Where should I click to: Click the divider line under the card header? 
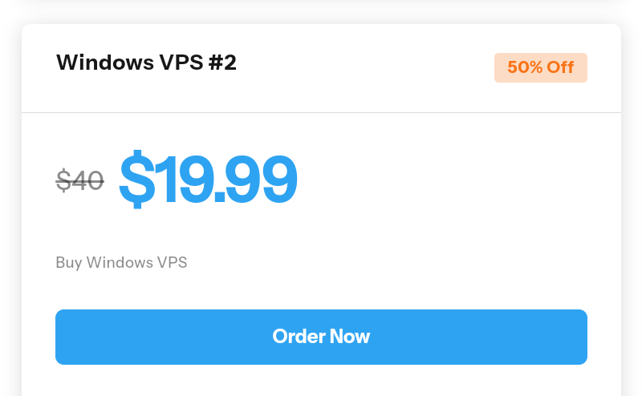click(x=321, y=112)
